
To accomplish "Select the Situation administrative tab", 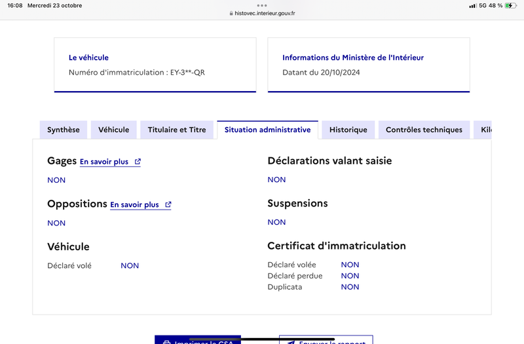I will click(x=268, y=130).
